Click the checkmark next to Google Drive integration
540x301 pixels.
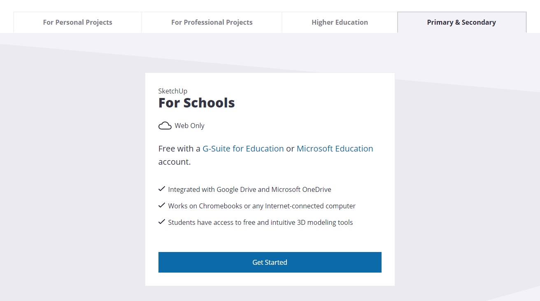[x=162, y=189]
